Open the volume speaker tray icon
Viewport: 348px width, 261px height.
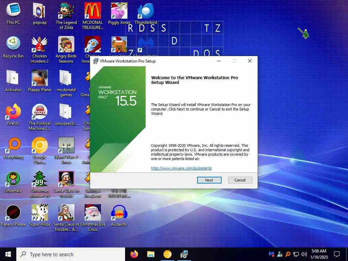point(304,254)
